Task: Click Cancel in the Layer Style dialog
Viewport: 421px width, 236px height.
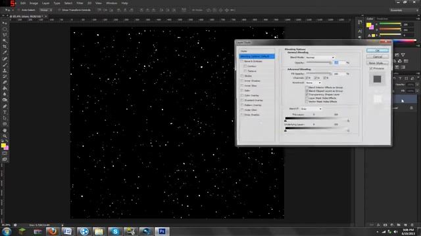Action: tap(377, 57)
